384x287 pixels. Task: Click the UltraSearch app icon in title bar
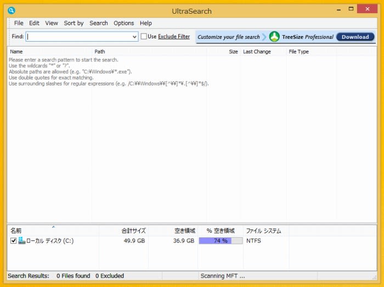click(12, 10)
